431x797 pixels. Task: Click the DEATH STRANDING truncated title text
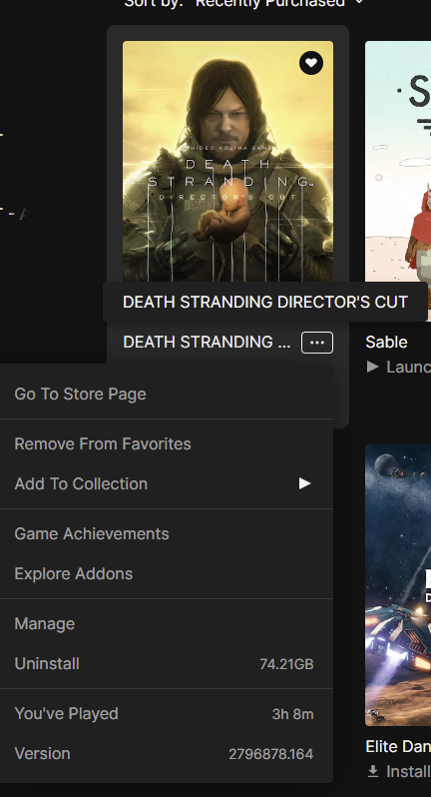[207, 343]
